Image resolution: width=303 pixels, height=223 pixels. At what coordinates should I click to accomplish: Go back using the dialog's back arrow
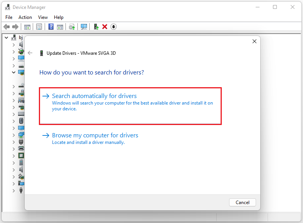[x=30, y=53]
